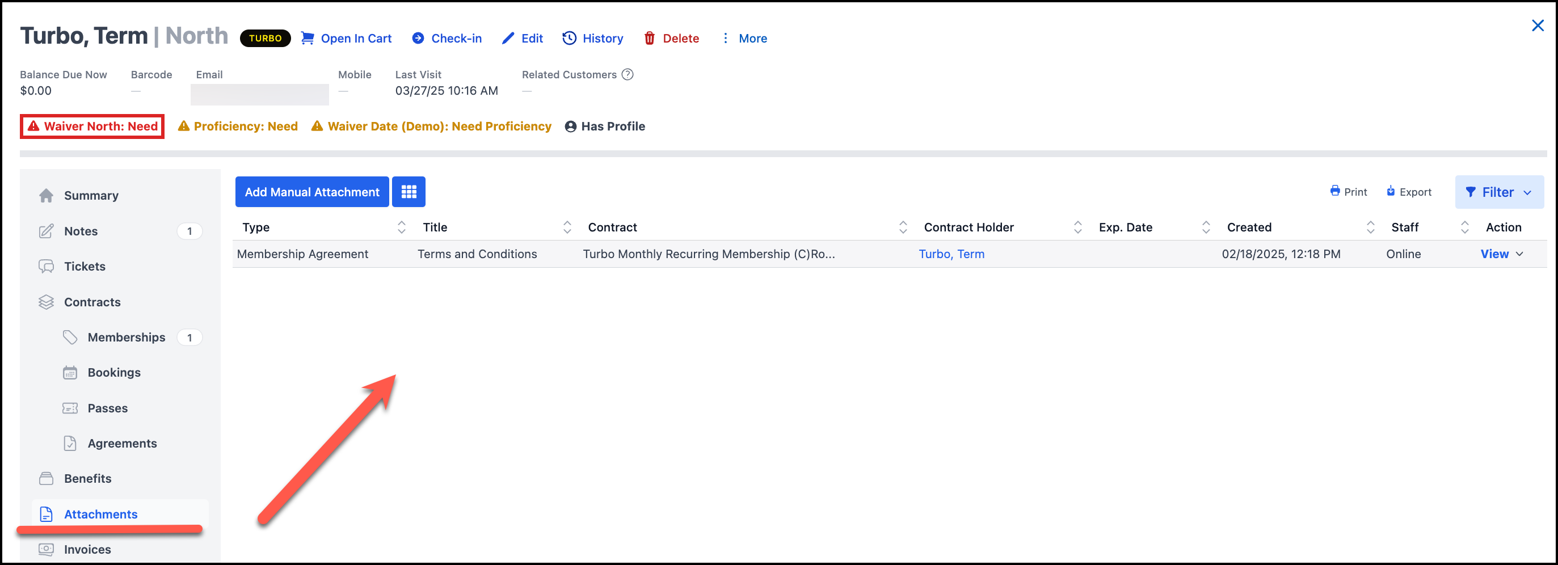Click the Print label text
This screenshot has width=1558, height=565.
[x=1355, y=192]
